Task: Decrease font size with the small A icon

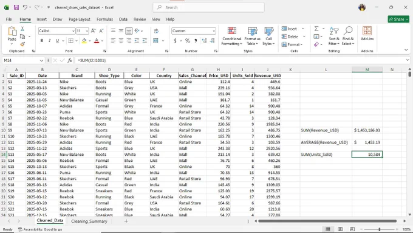Action: click(101, 31)
